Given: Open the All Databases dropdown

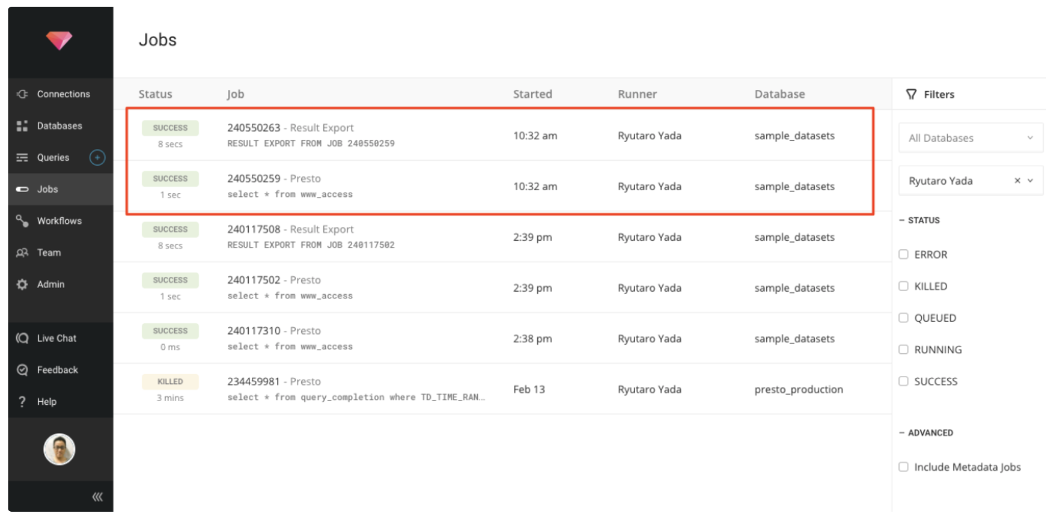Looking at the screenshot, I should point(970,138).
